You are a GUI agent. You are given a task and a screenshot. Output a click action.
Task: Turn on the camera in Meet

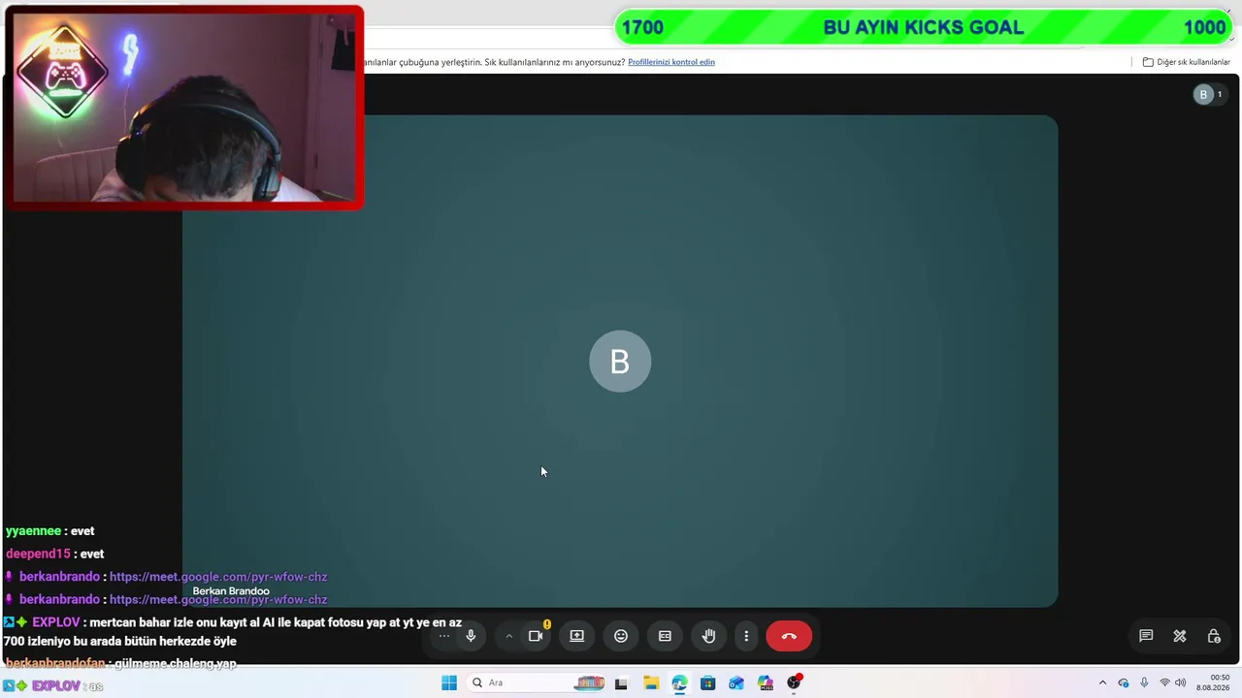pyautogui.click(x=536, y=636)
